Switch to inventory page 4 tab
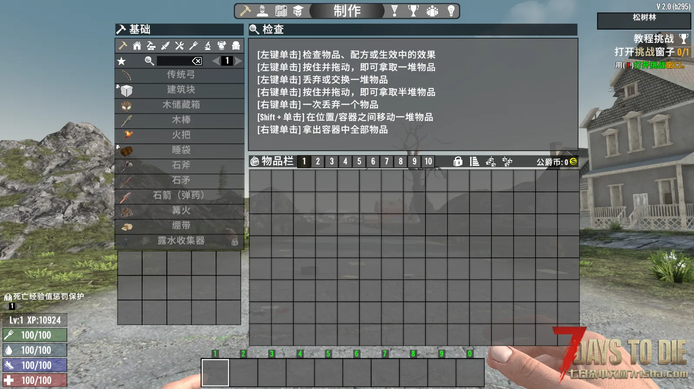Image resolution: width=694 pixels, height=389 pixels. click(x=345, y=162)
